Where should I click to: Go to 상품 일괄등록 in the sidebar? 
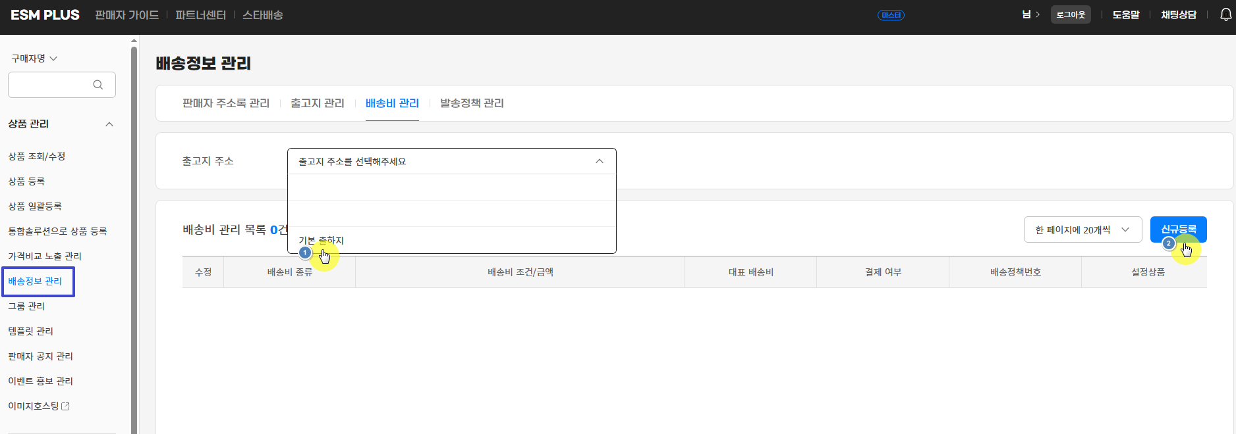(35, 206)
